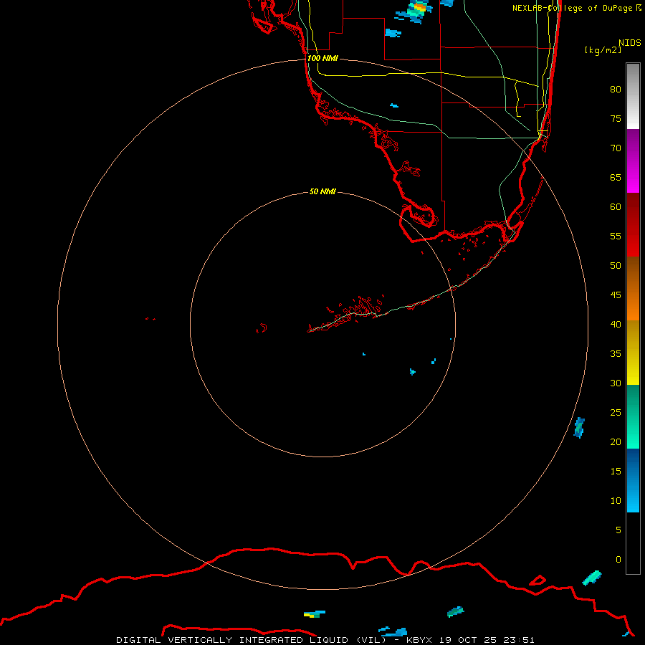The image size is (645, 645).
Task: Click the 20 value on the color scale
Action: pos(616,442)
